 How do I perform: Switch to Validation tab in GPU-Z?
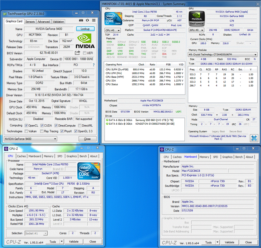coord(58,22)
